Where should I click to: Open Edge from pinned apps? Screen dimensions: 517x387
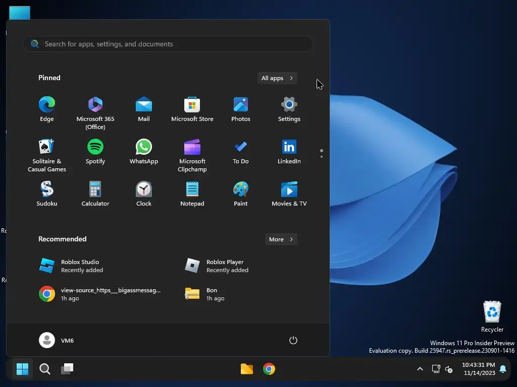(x=47, y=109)
